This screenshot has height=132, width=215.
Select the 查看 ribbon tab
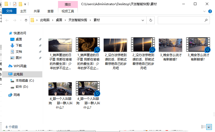[x=51, y=11]
